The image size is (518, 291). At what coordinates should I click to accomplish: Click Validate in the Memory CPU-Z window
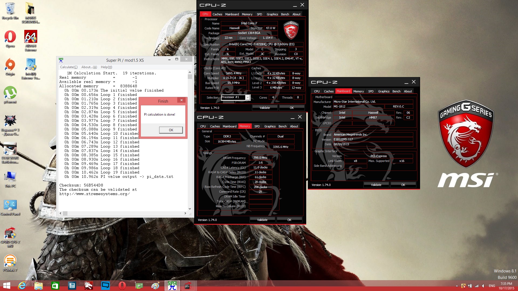click(x=262, y=220)
